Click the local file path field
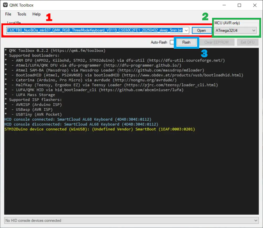 pos(94,30)
